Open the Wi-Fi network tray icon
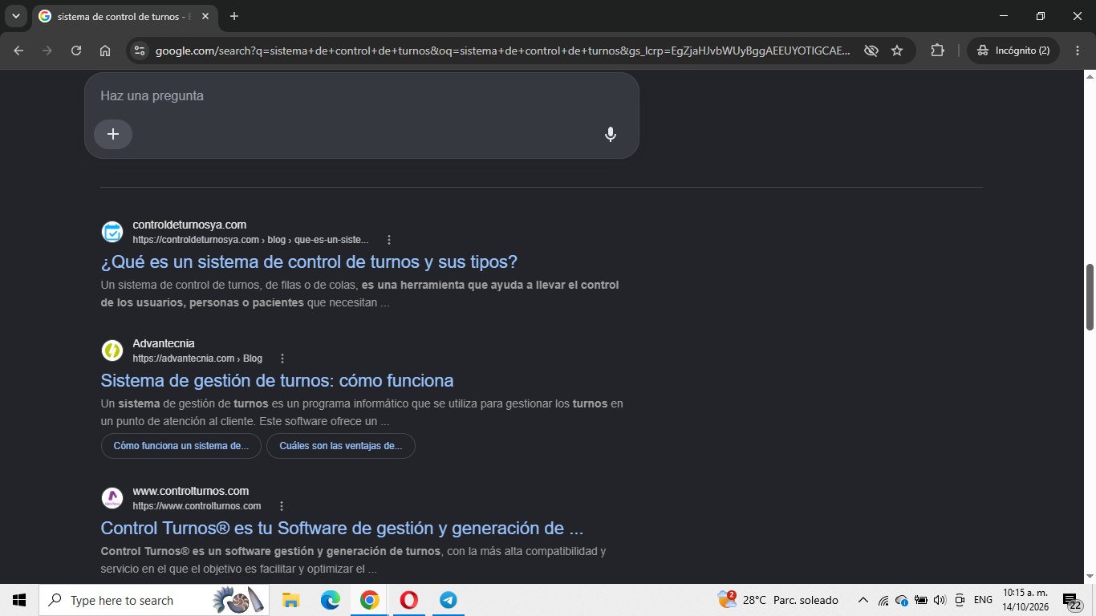The height and width of the screenshot is (616, 1096). pos(883,600)
